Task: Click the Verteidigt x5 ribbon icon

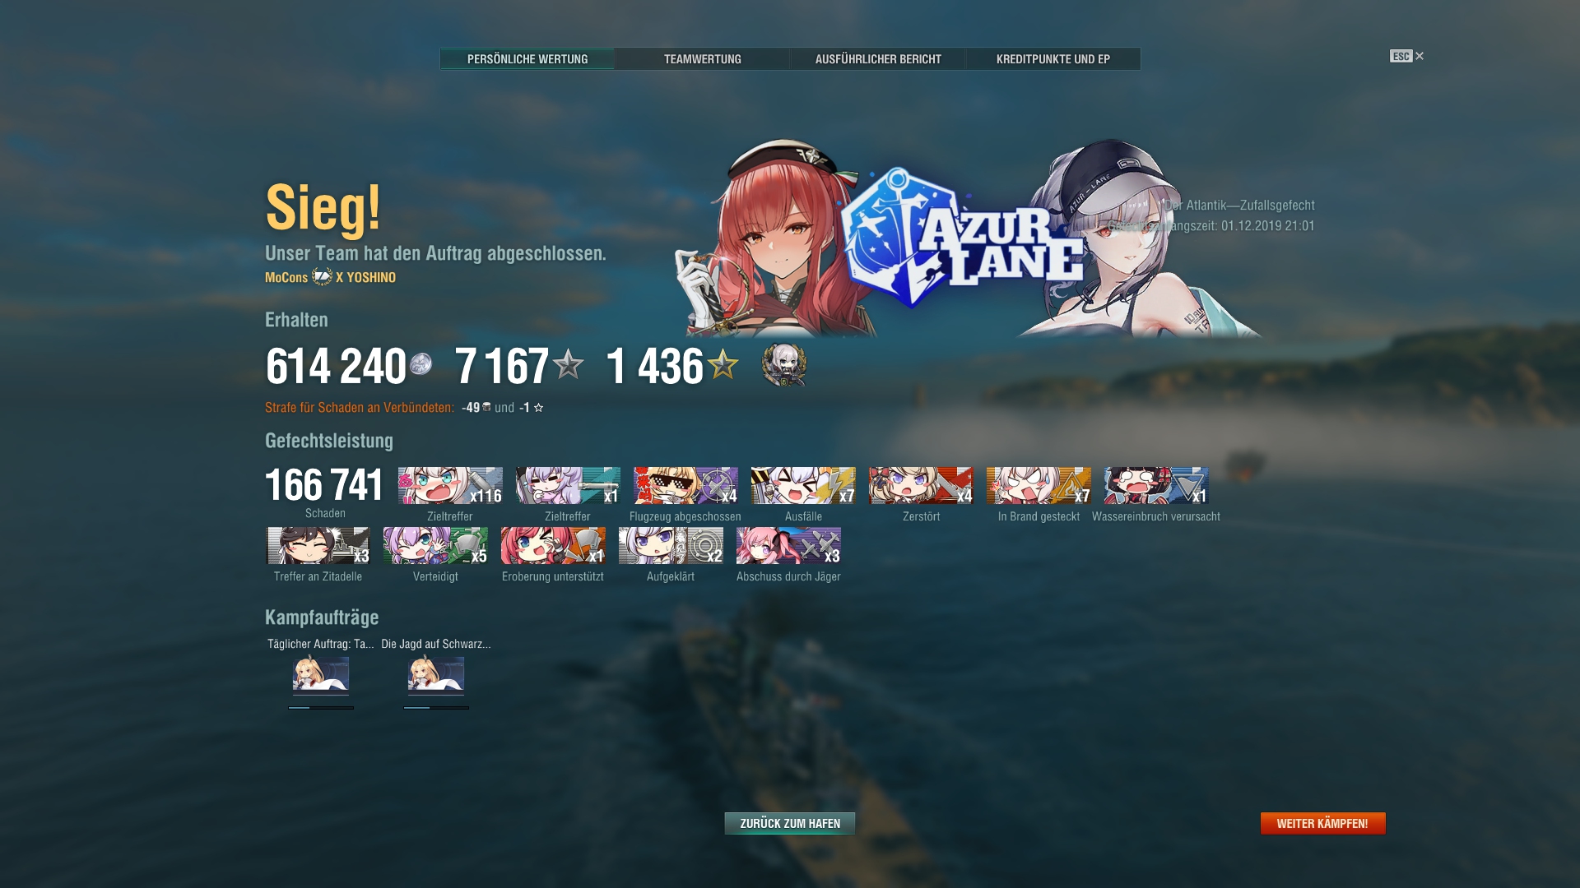Action: [435, 546]
